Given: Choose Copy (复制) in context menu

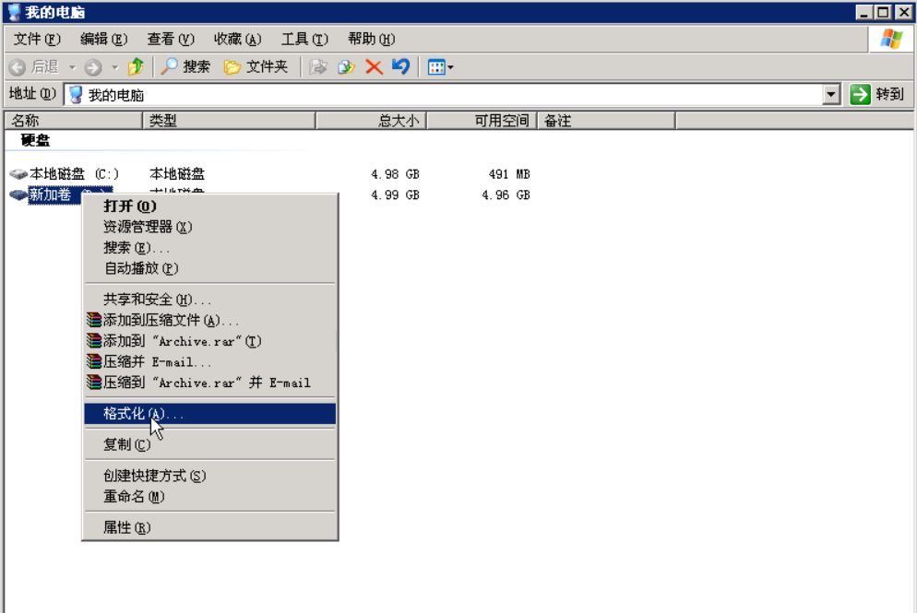Looking at the screenshot, I should pyautogui.click(x=210, y=444).
